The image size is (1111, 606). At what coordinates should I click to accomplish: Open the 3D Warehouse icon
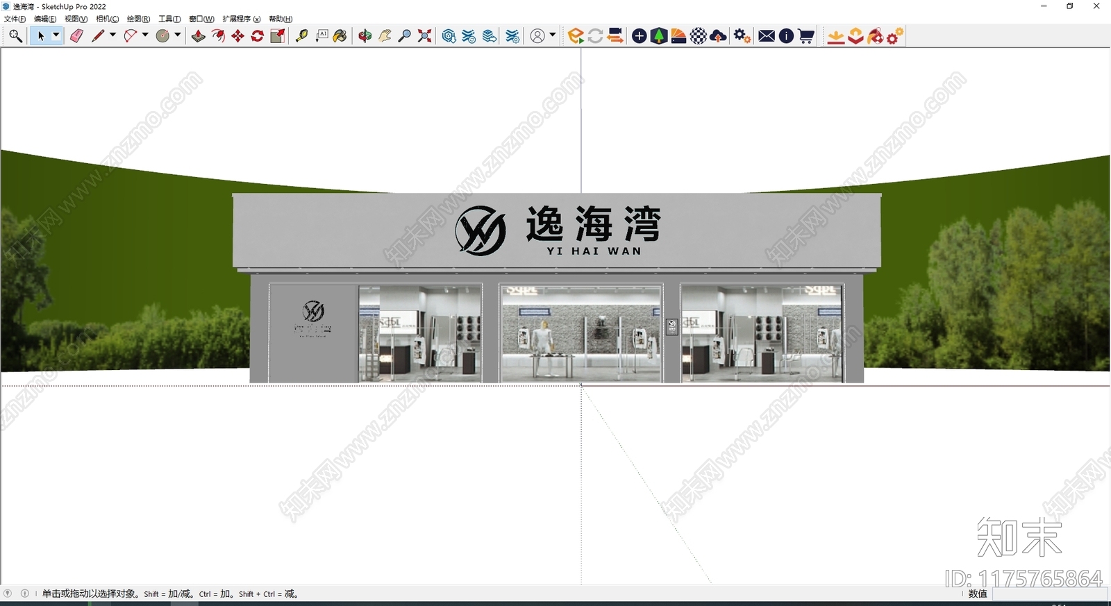tap(449, 36)
